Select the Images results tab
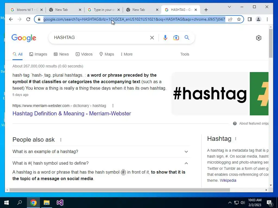278x208 pixels. 38,54
